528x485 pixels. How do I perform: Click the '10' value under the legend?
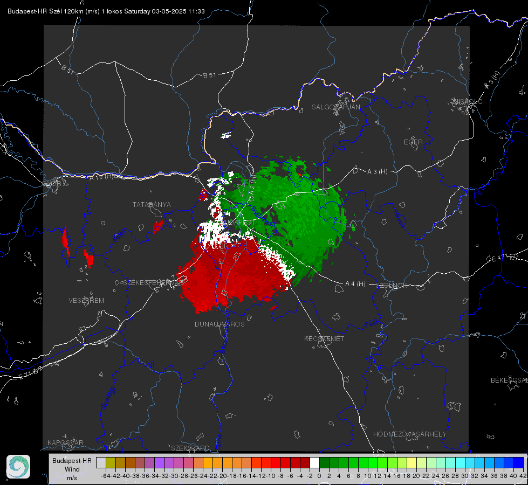click(368, 476)
